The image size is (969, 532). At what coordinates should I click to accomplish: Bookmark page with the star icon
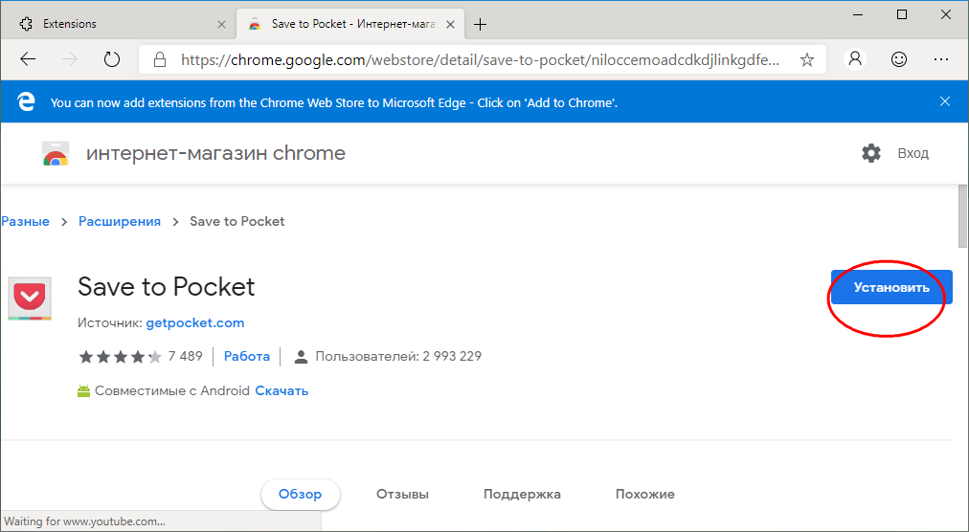pos(807,59)
